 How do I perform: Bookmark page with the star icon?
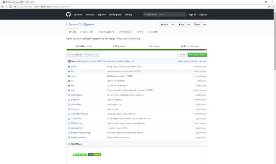(269, 7)
